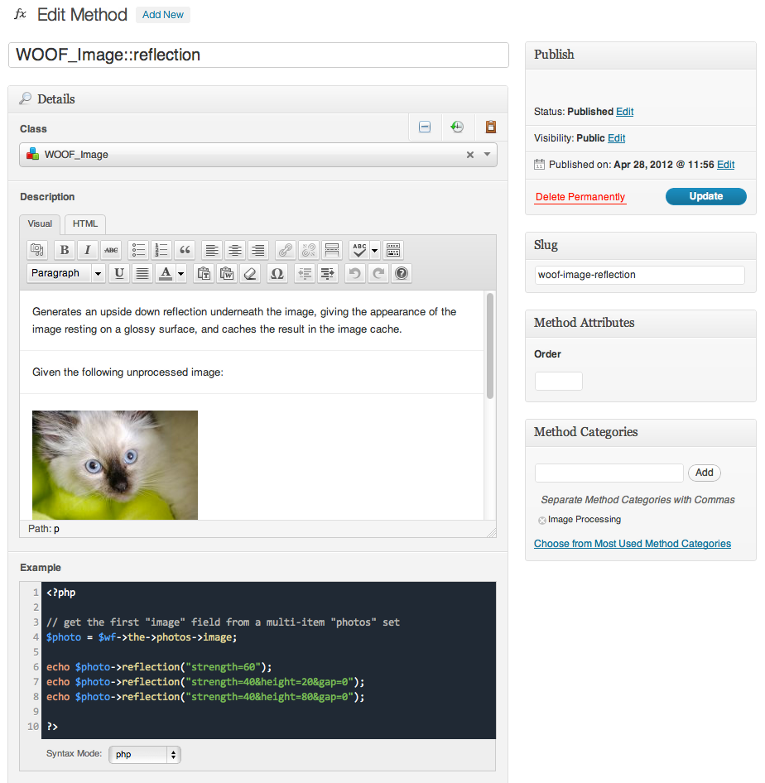Viewport: 765px width, 783px height.
Task: Click the Order input field
Action: pyautogui.click(x=558, y=381)
